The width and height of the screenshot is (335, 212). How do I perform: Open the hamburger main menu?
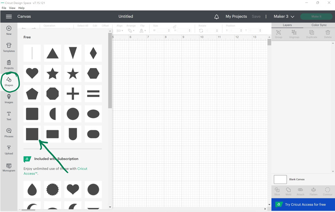pos(9,16)
